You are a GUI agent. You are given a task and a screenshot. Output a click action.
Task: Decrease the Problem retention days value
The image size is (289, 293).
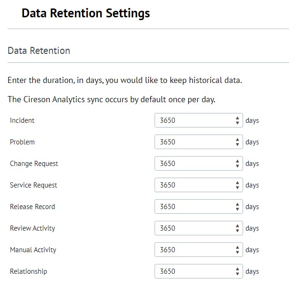[x=237, y=145]
